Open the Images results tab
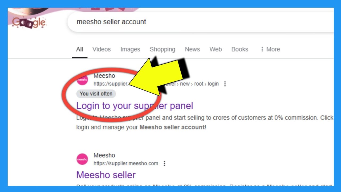This screenshot has height=192, width=341. 130,49
